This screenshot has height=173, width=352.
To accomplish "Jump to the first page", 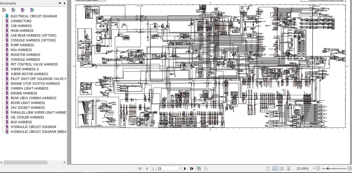I will tap(140, 168).
